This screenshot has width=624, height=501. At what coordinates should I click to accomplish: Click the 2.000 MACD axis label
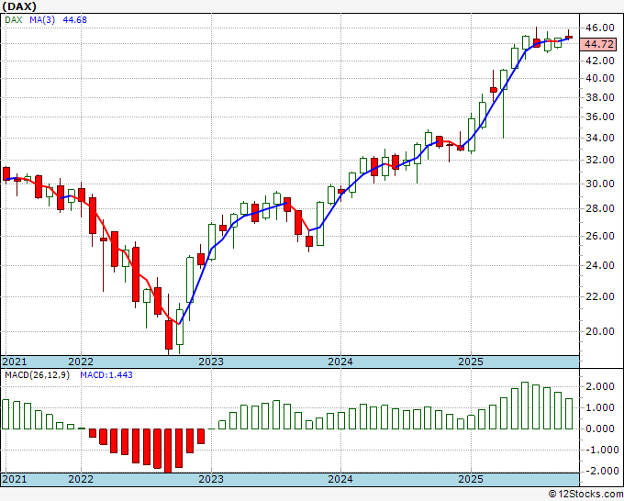[600, 386]
